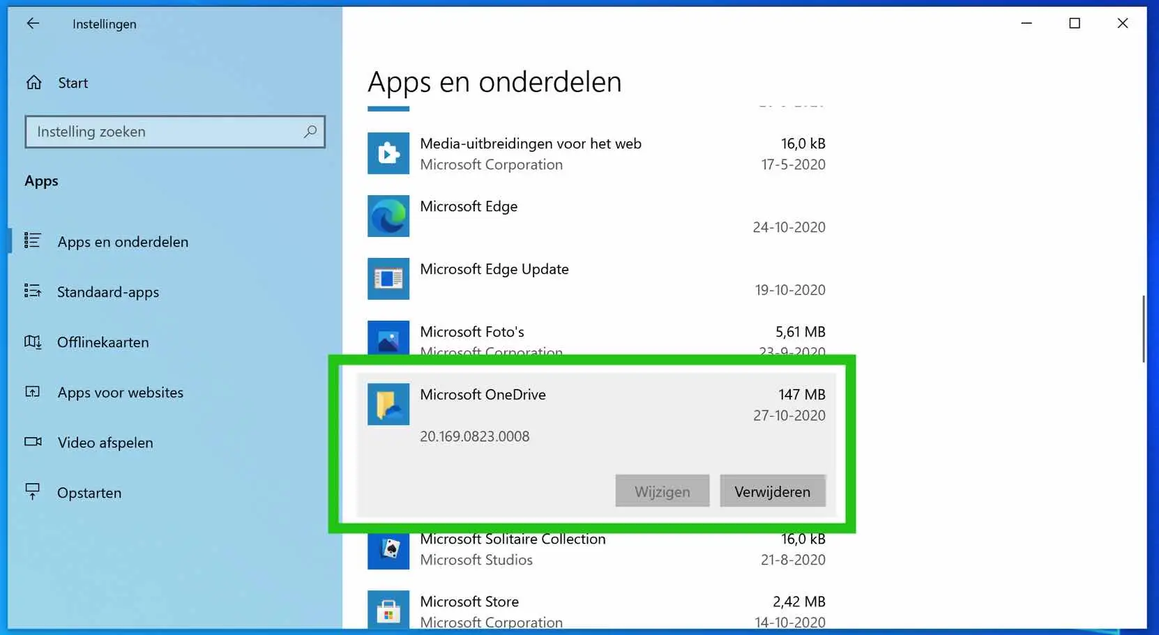Click the Opstarten sidebar icon

33,491
